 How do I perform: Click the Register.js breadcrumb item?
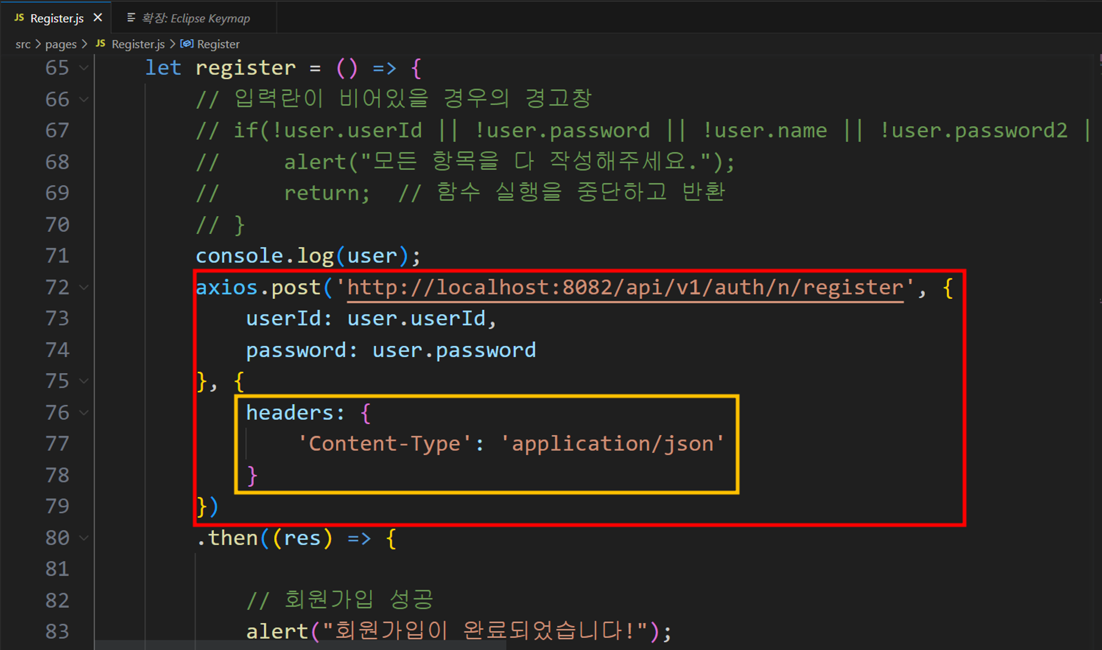pyautogui.click(x=138, y=44)
